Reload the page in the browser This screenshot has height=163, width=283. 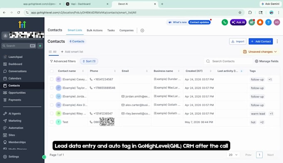pos(19,12)
